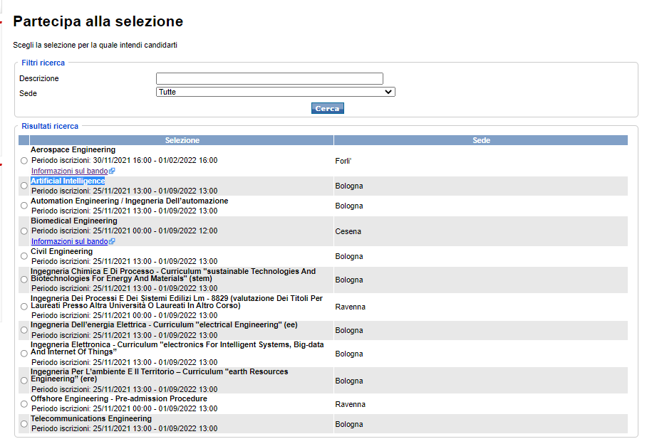
Task: Click the Partecipa alla selezione heading
Action: pos(98,21)
